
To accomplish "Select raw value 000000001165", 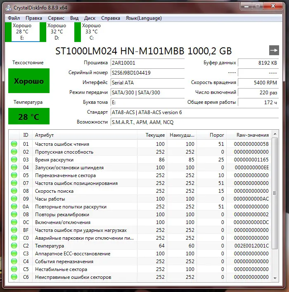I will click(251, 160).
